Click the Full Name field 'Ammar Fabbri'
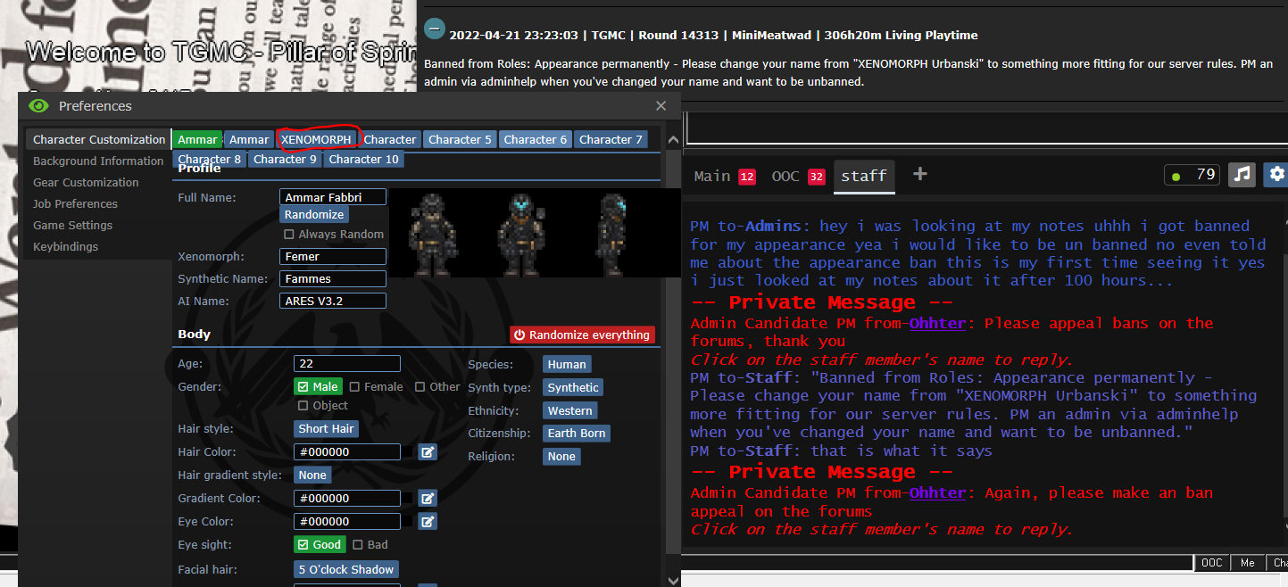 click(333, 197)
